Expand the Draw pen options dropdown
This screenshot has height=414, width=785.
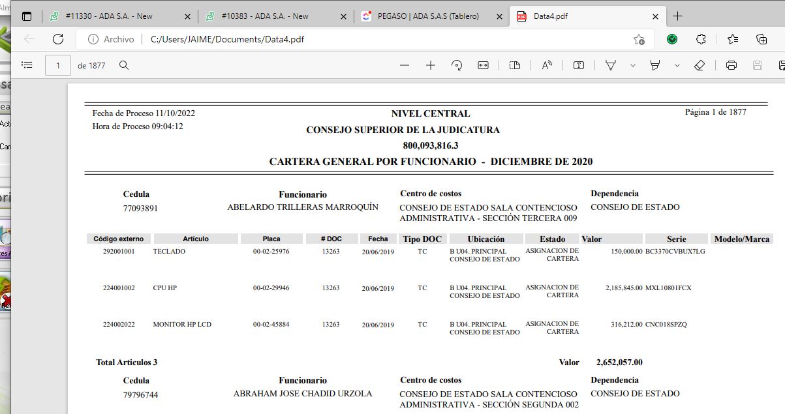pos(632,65)
